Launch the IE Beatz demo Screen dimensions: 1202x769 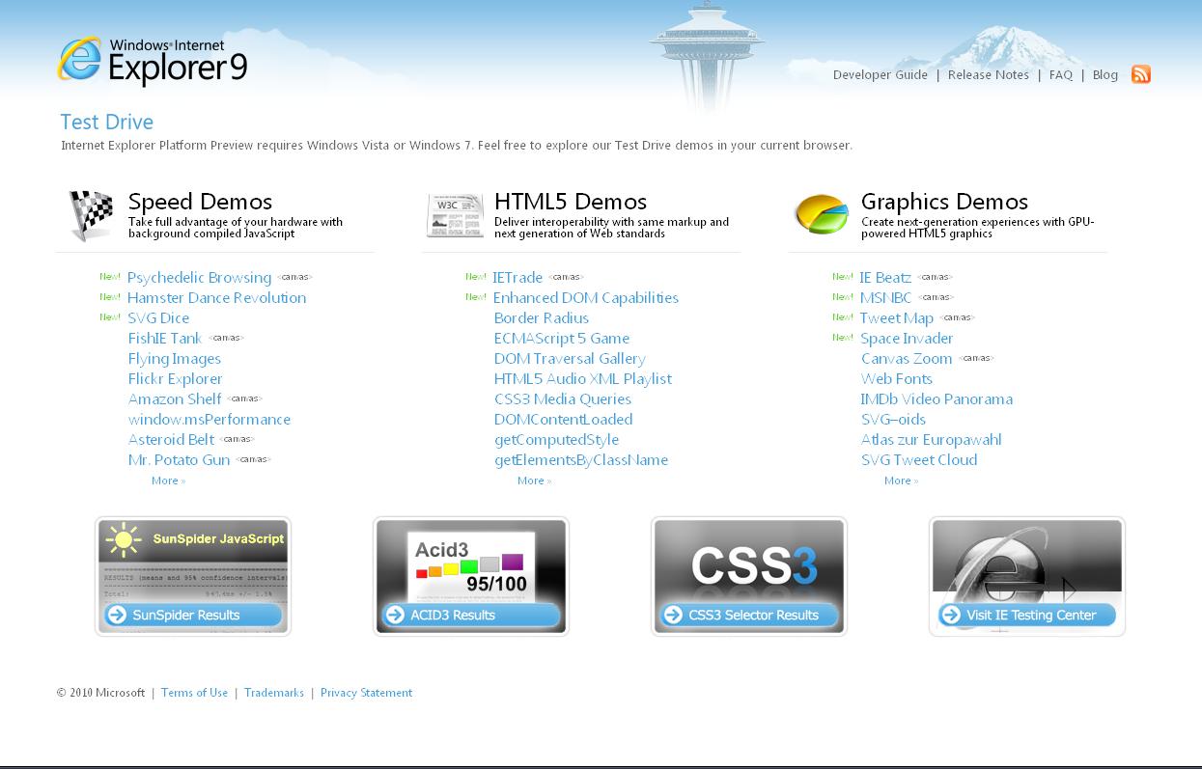point(885,278)
